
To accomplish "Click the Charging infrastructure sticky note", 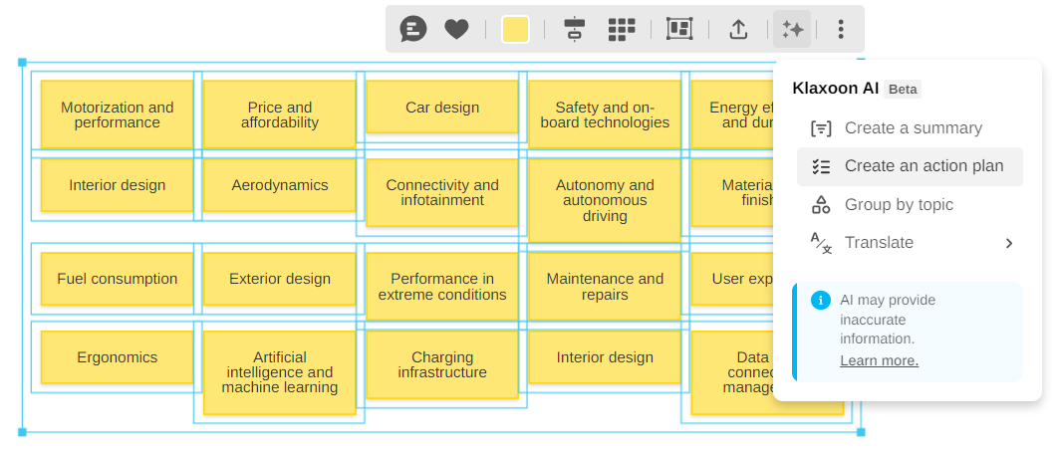I will pos(442,364).
